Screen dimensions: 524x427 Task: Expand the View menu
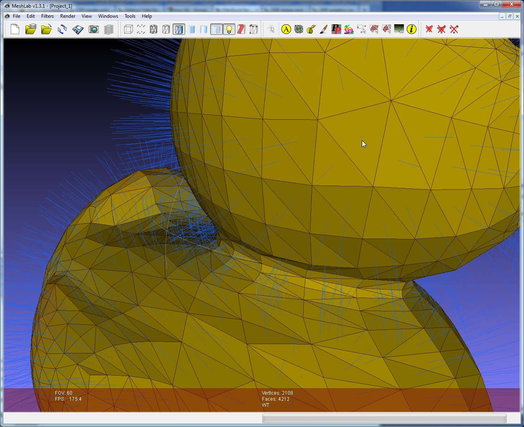point(87,16)
